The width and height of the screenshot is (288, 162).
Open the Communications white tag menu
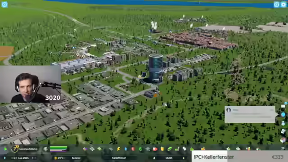pos(184,149)
